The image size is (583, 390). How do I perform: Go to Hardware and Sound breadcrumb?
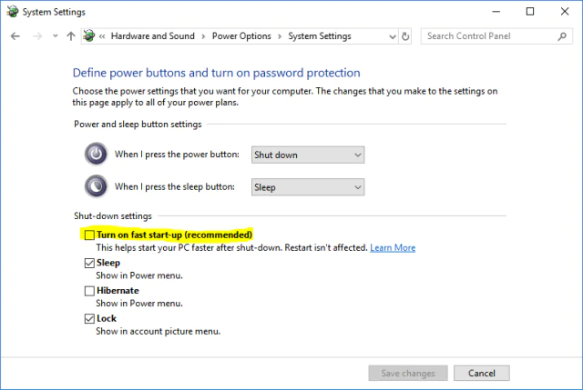point(153,36)
